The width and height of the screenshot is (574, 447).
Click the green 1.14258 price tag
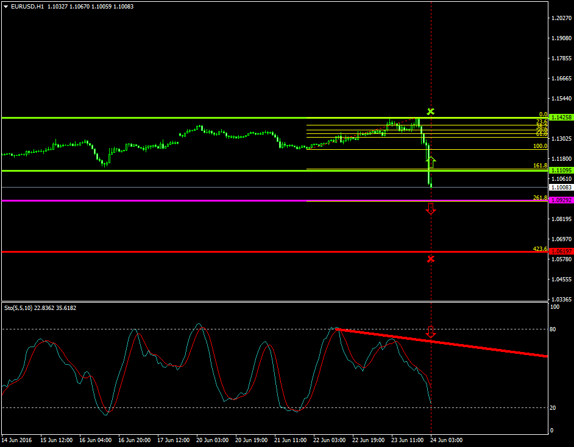click(560, 117)
